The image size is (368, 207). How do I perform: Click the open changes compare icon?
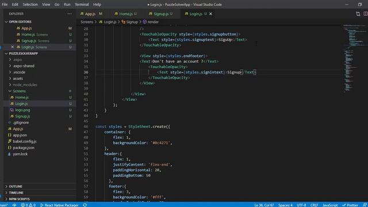358,14
